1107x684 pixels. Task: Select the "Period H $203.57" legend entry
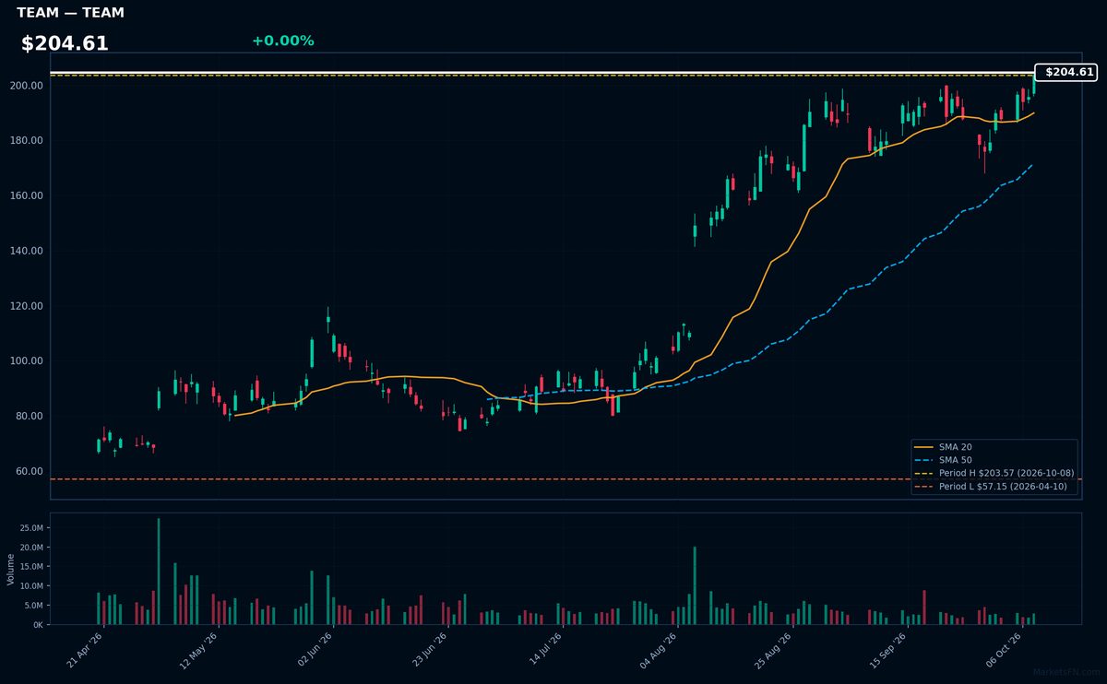(994, 473)
